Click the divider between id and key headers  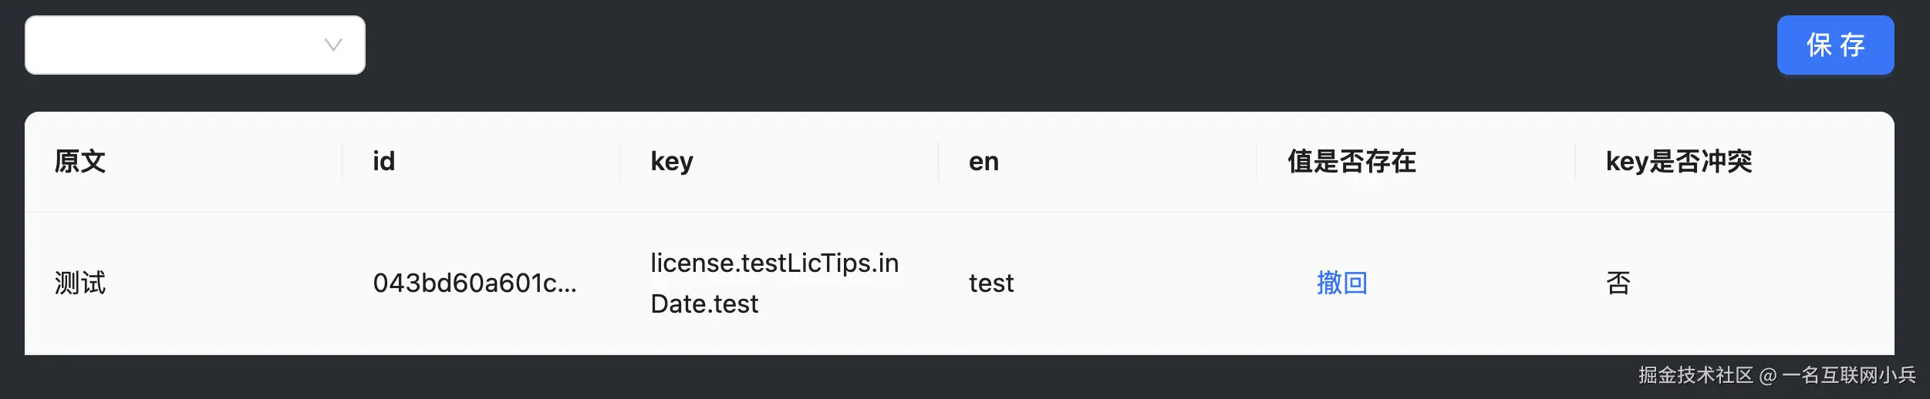(x=619, y=162)
